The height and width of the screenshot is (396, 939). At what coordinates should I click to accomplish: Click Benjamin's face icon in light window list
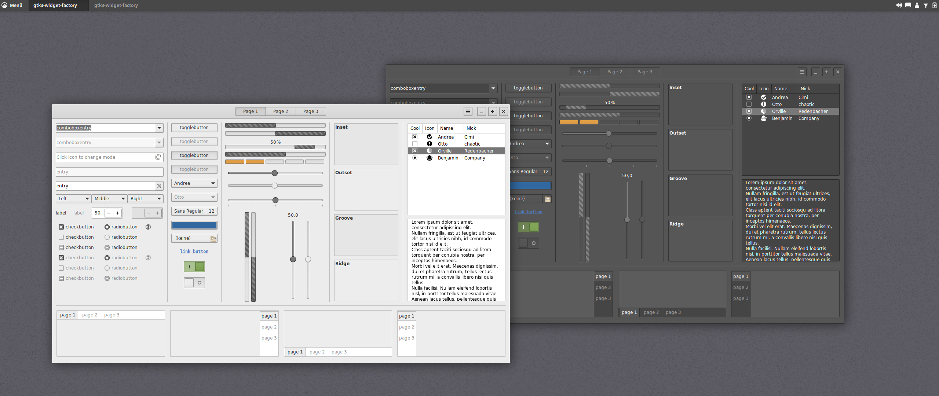(x=430, y=158)
